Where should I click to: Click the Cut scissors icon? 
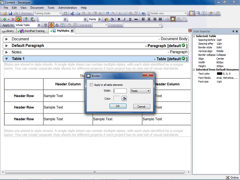(x=72, y=13)
